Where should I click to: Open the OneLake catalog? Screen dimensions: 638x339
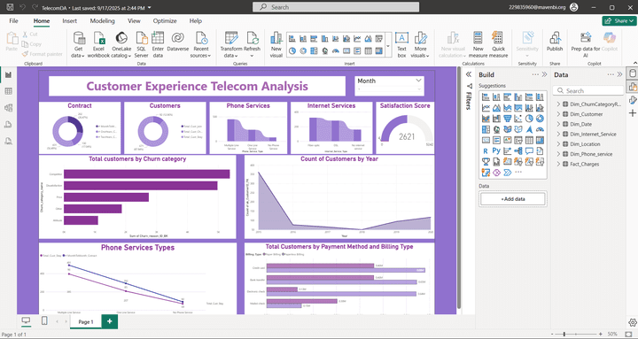[x=121, y=44]
